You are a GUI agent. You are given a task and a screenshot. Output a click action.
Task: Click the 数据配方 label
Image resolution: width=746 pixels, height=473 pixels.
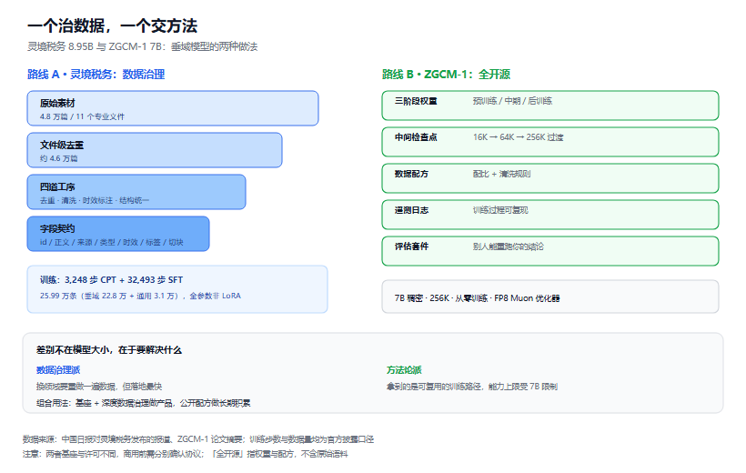[411, 174]
